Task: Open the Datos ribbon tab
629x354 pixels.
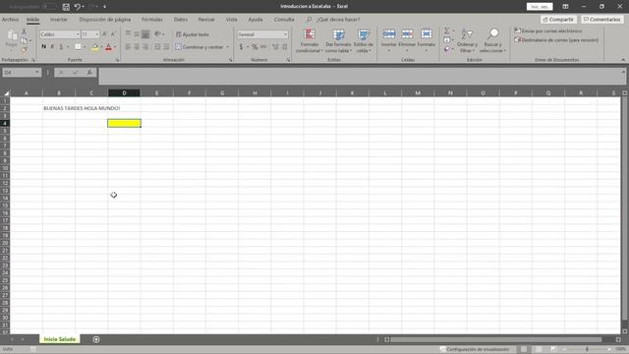Action: point(181,20)
